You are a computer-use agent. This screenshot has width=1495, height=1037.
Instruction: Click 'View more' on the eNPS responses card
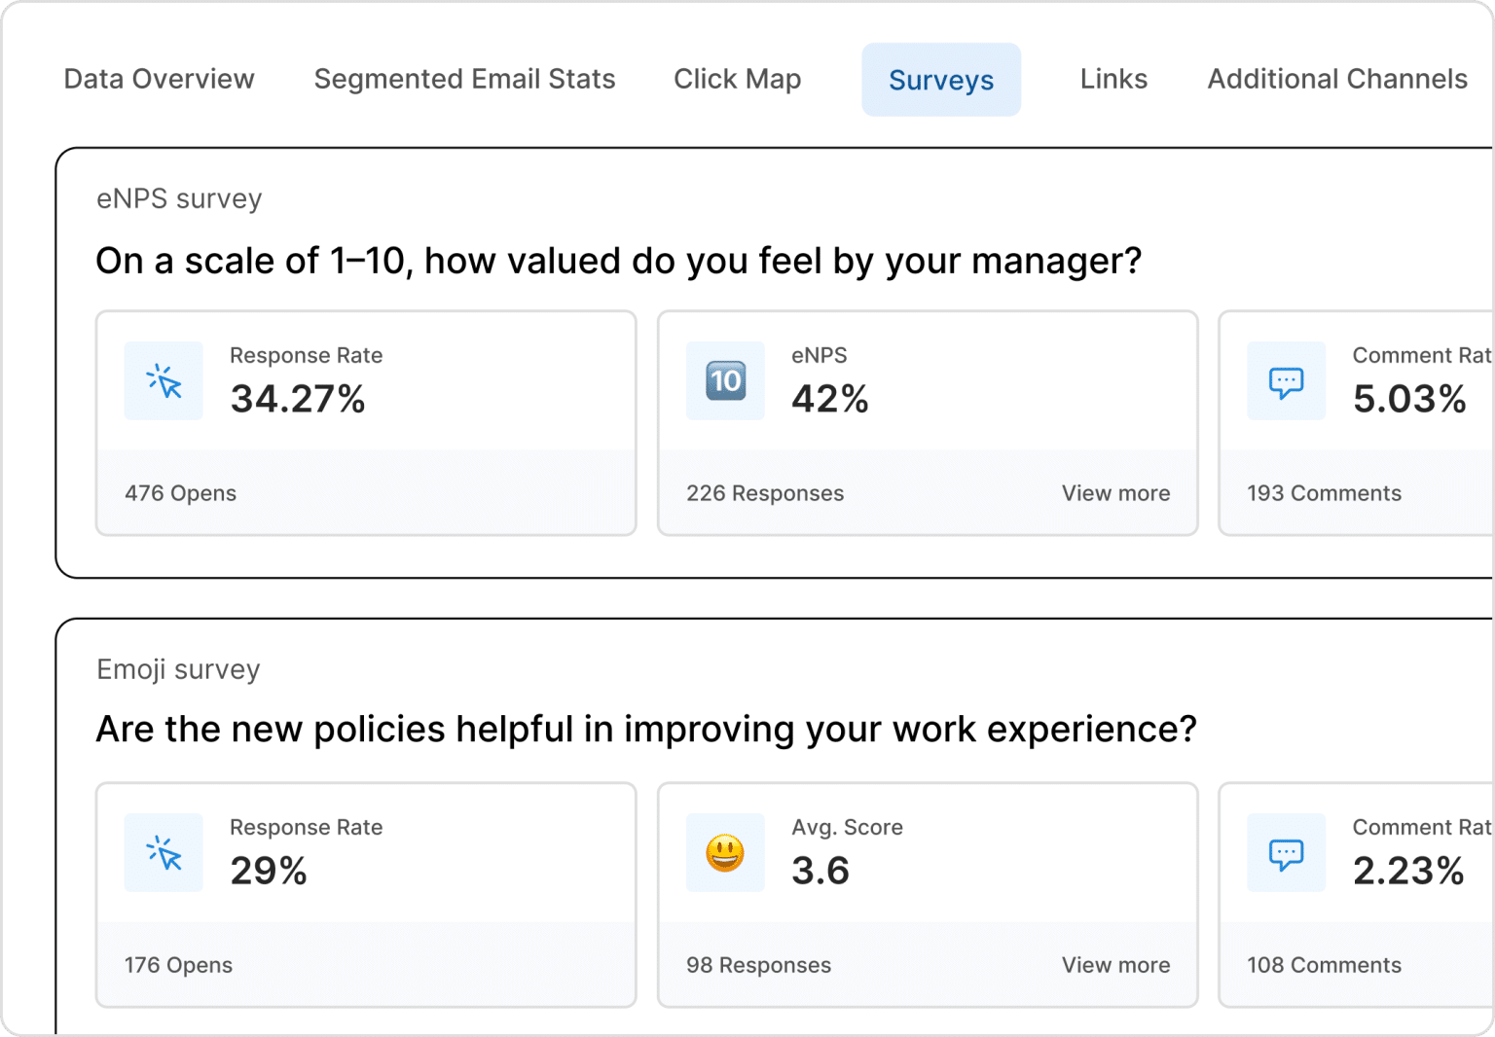click(x=1115, y=493)
